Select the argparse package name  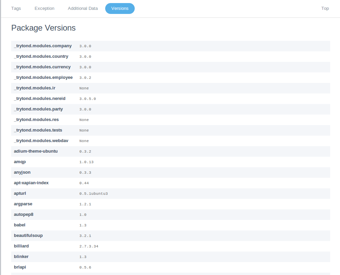[23, 204]
